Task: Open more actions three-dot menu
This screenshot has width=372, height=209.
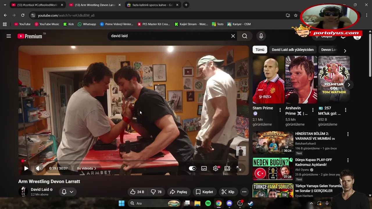Action: pyautogui.click(x=244, y=192)
